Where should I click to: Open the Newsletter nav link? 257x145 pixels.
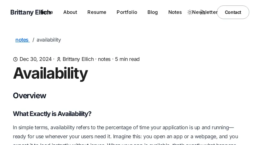coord(210,12)
